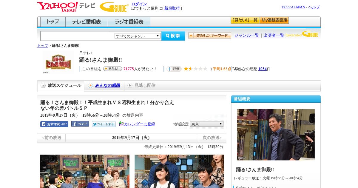Image resolution: width=358 pixels, height=188 pixels.
Task: Click the 71775 viewers count text
Action: pos(129,69)
